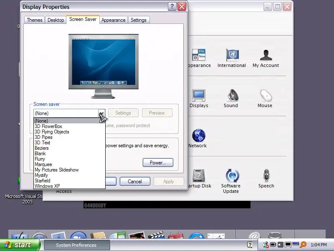Screen dimensions: 334x251
Task: Open the Microsoft Visual Studio 2005 desktop shortcut
Action: [x=24, y=198]
